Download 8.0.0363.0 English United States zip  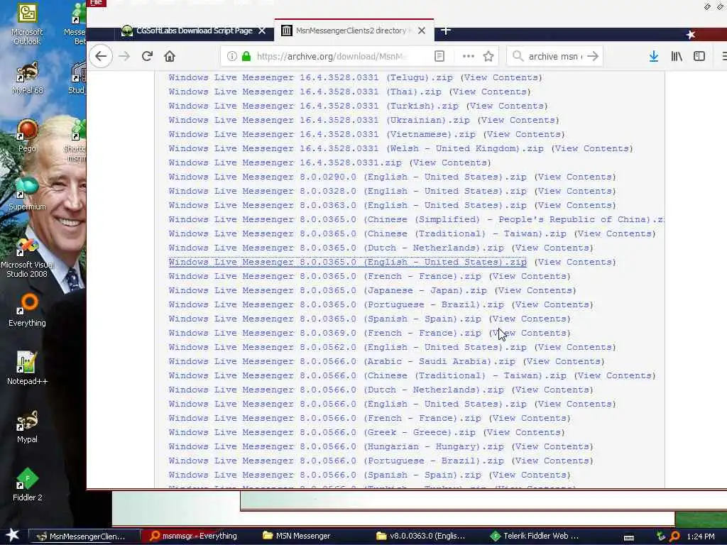coord(347,205)
